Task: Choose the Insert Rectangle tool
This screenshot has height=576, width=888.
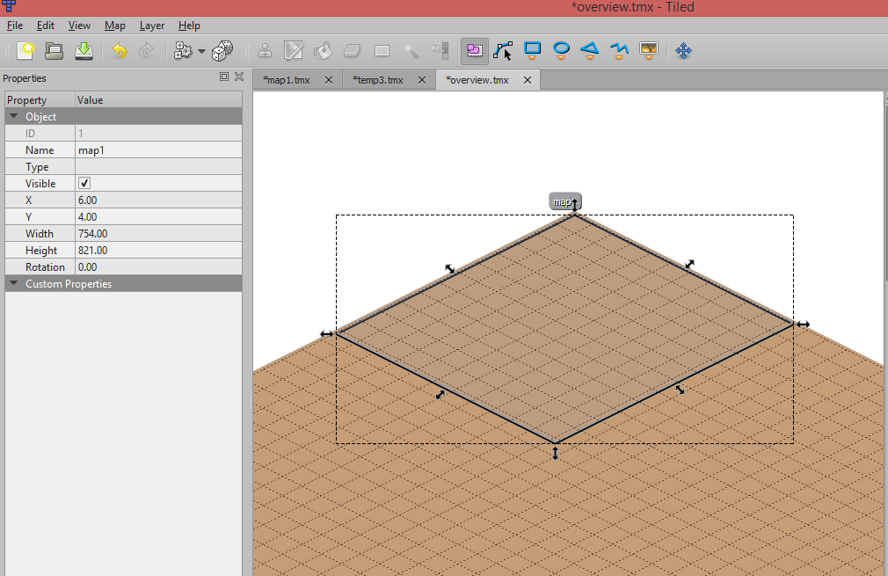Action: coord(532,51)
